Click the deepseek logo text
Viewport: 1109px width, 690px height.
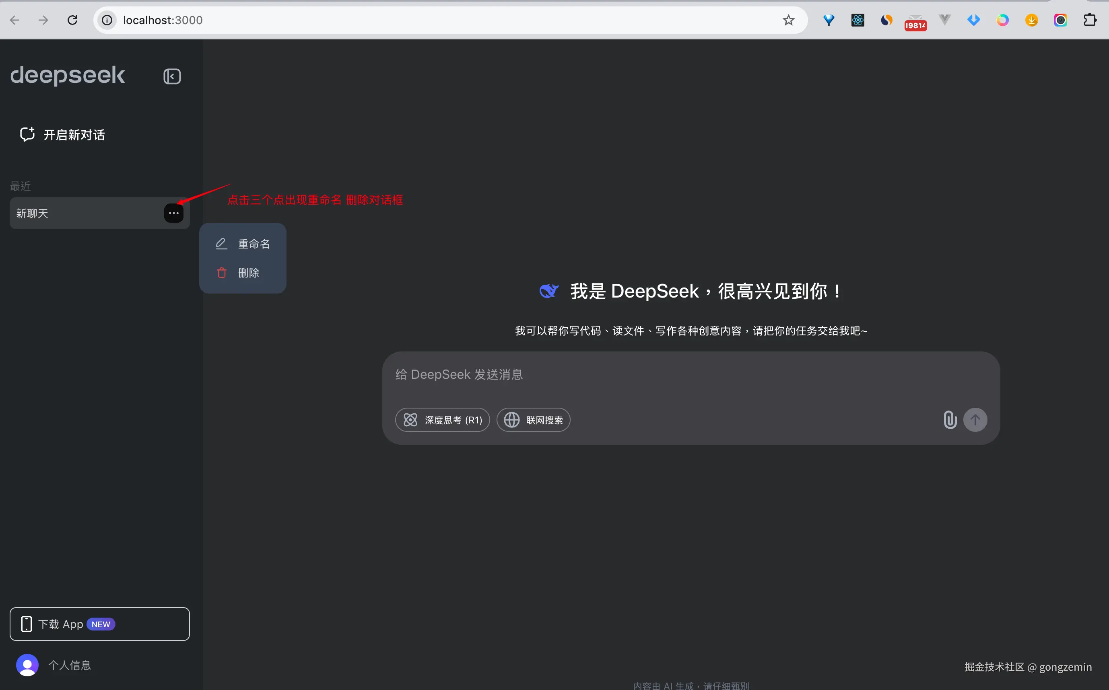pyautogui.click(x=68, y=75)
